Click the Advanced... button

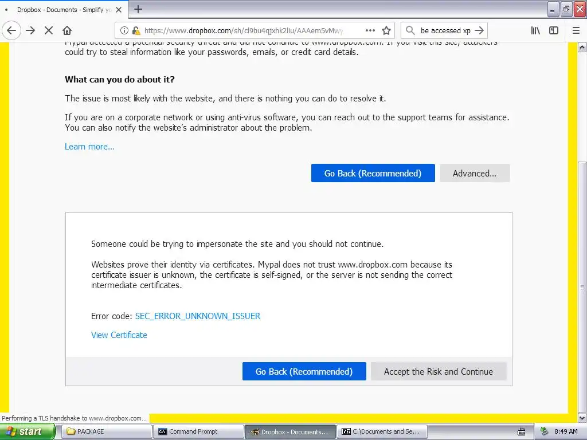coord(475,173)
